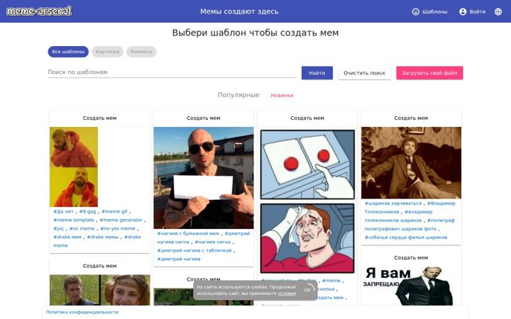Dismiss cookie notice with OK button

pos(307,290)
